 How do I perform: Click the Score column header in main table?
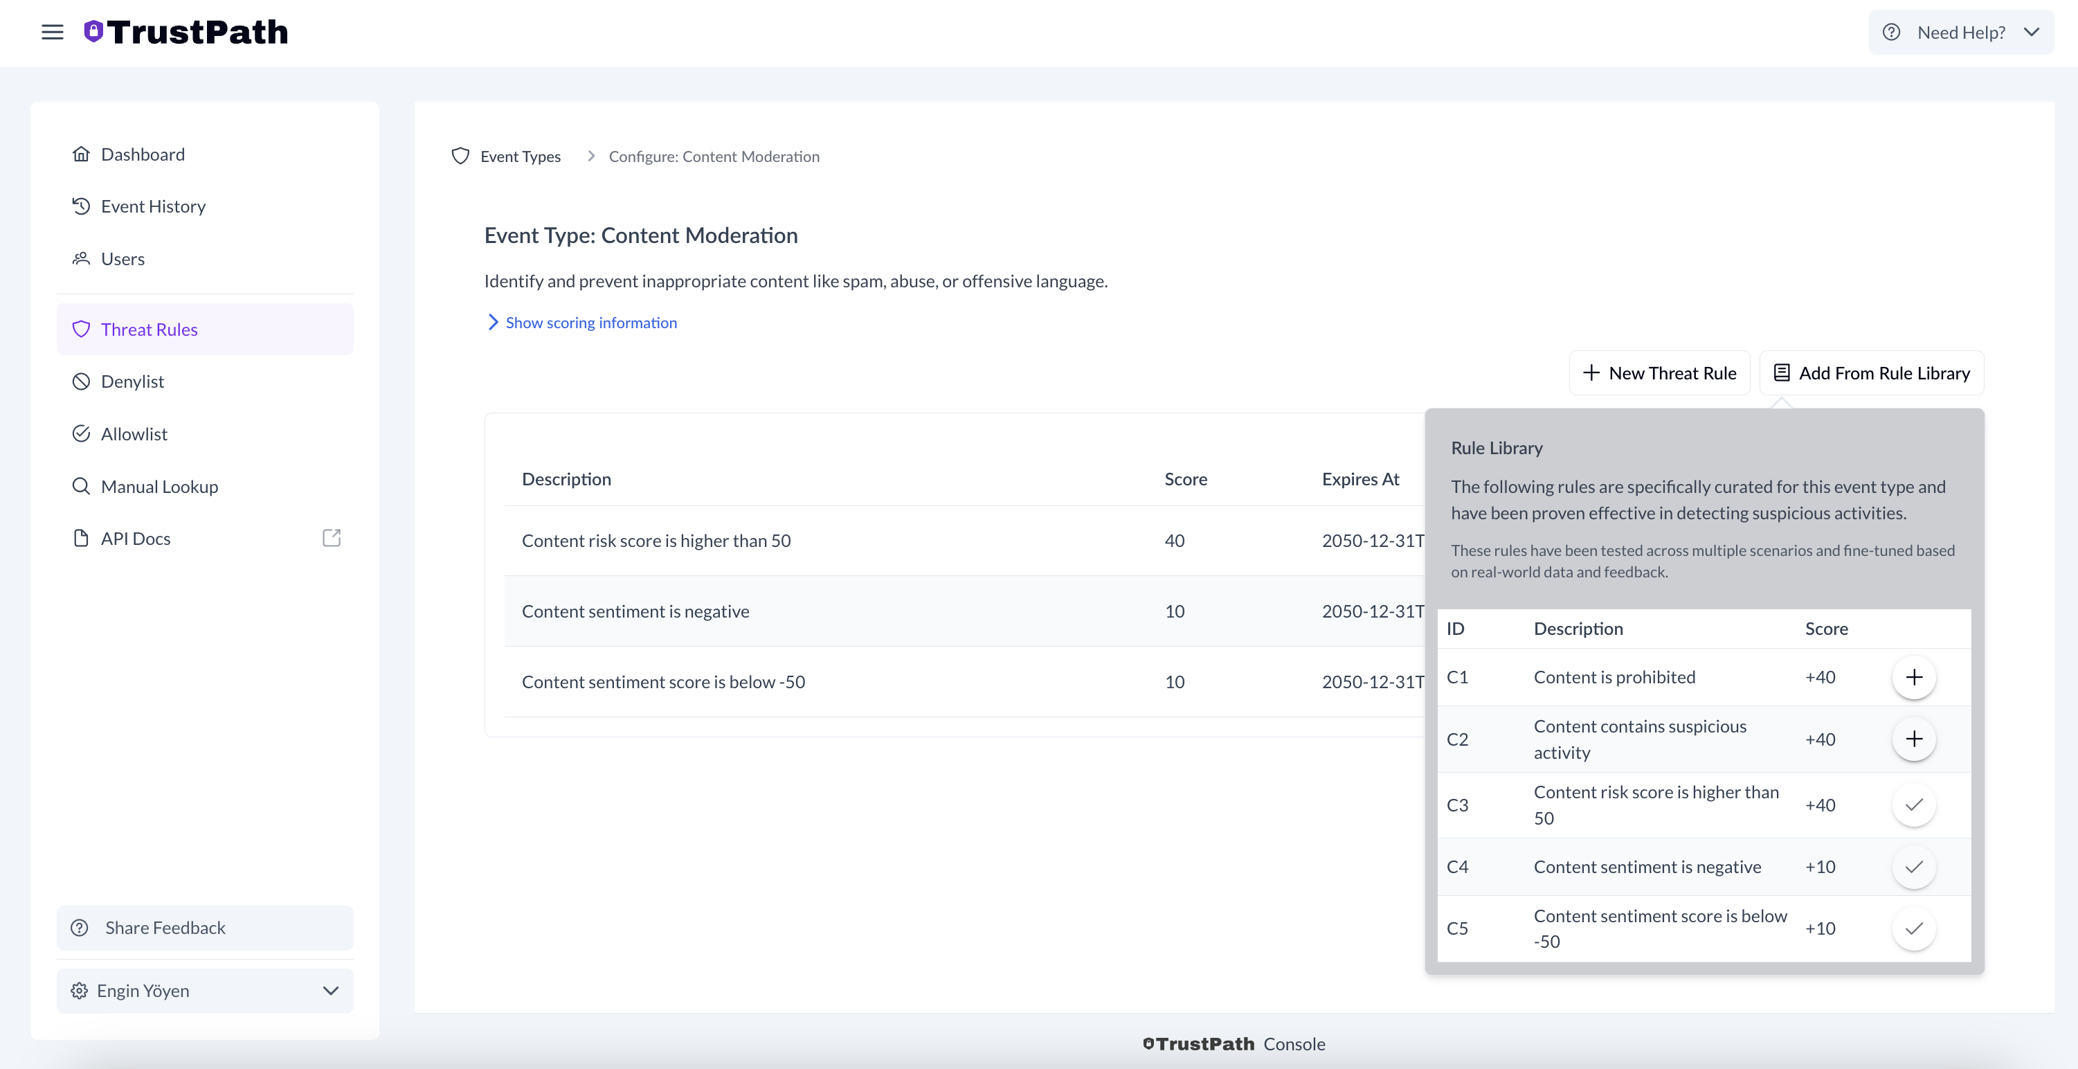click(x=1186, y=479)
